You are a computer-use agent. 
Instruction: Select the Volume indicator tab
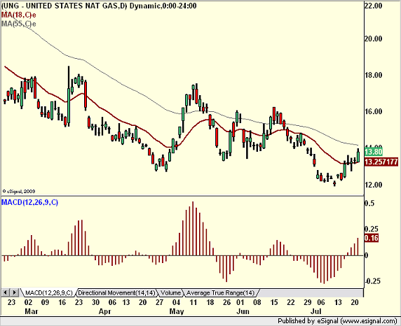(171, 293)
